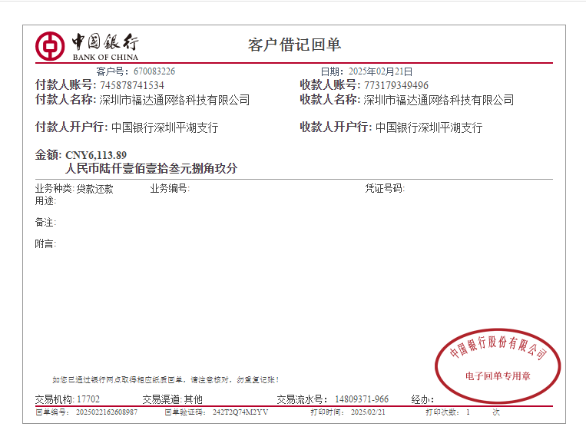The height and width of the screenshot is (440, 586).
Task: Select payer account number 745878741534
Action: [132, 85]
